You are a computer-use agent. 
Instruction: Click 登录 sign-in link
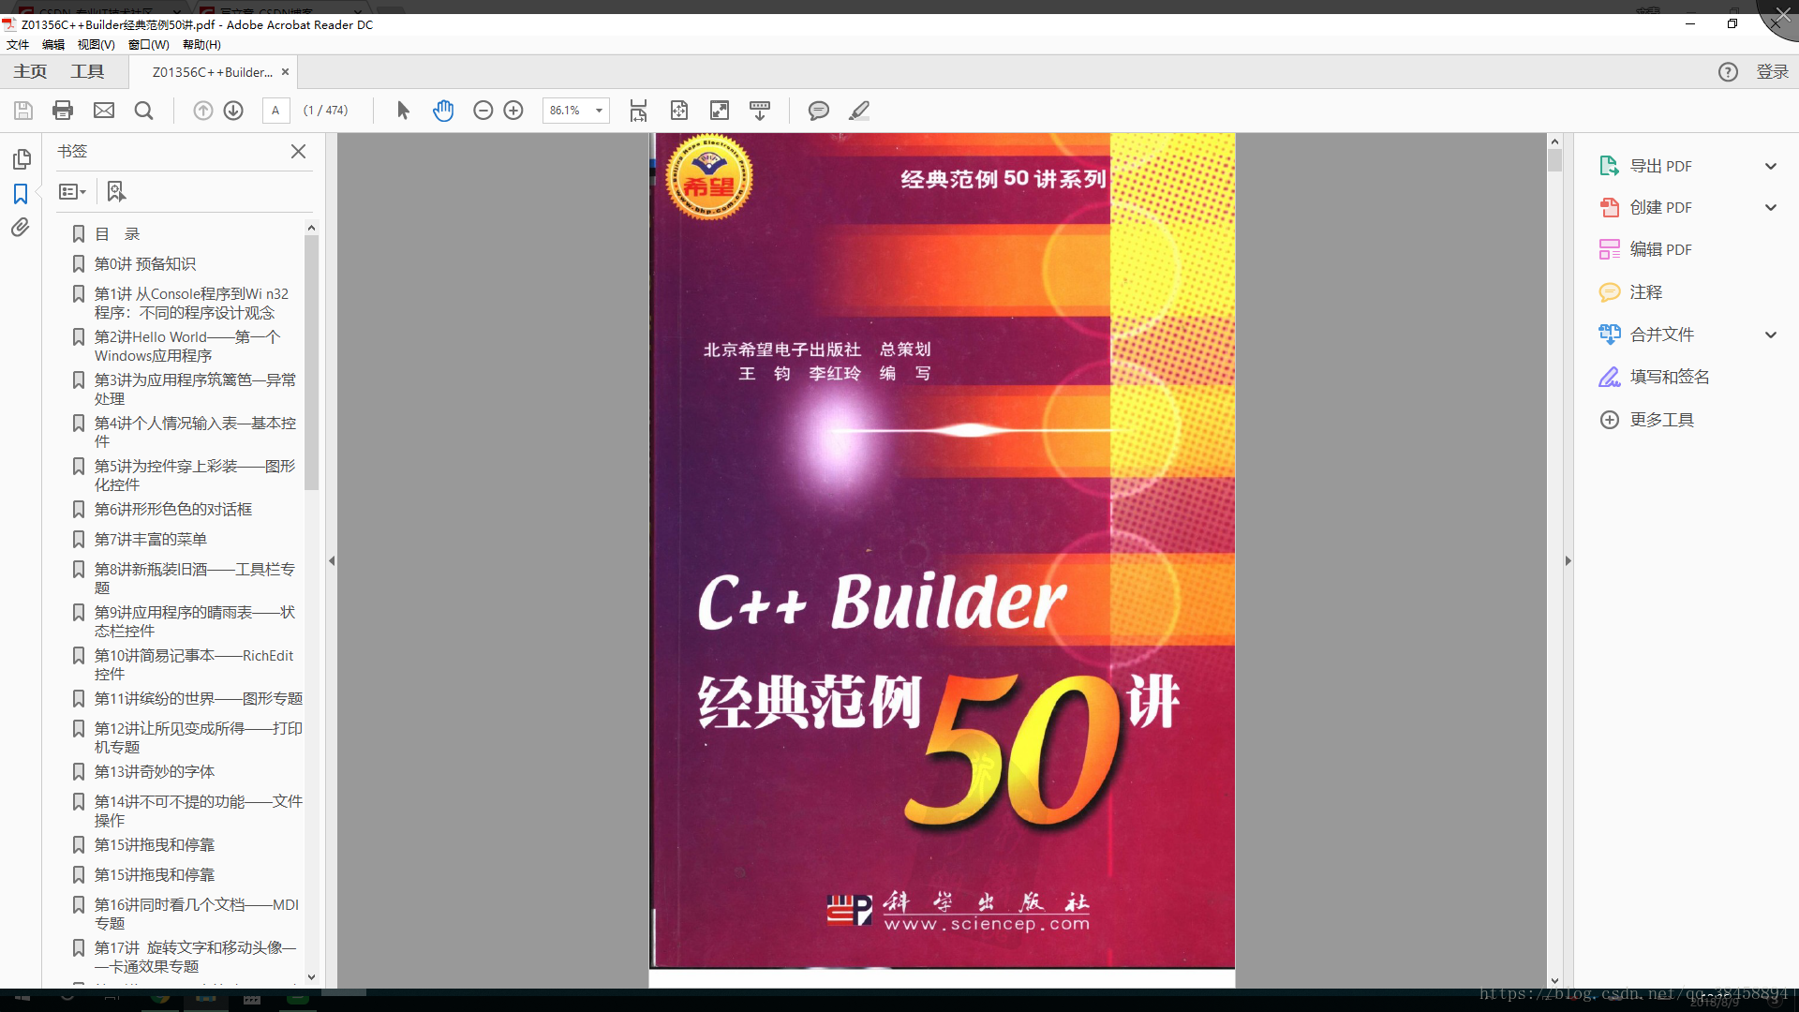point(1772,72)
